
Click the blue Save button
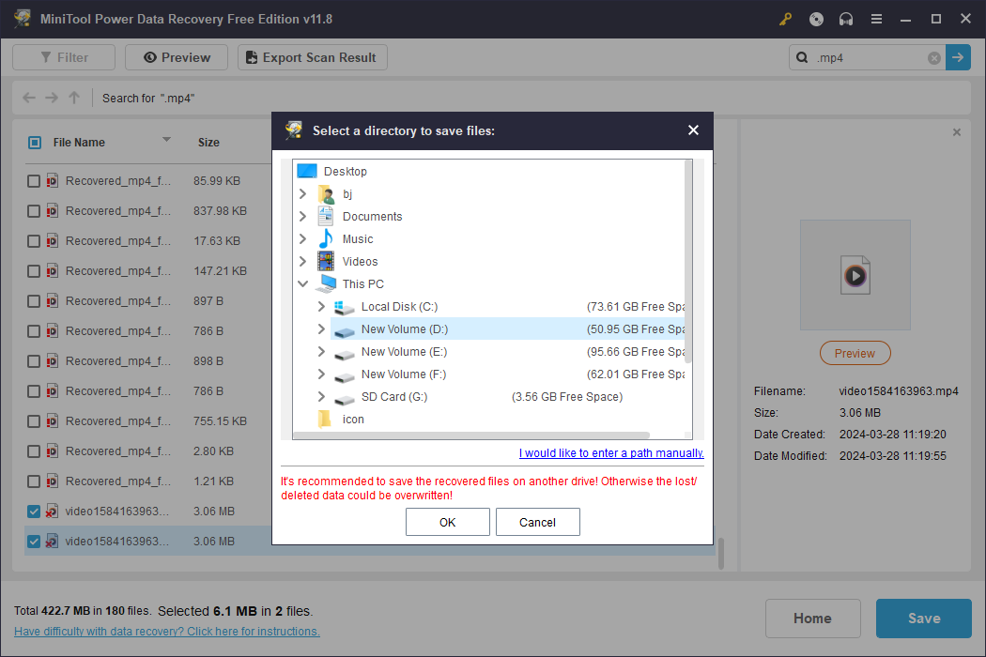[x=924, y=619]
